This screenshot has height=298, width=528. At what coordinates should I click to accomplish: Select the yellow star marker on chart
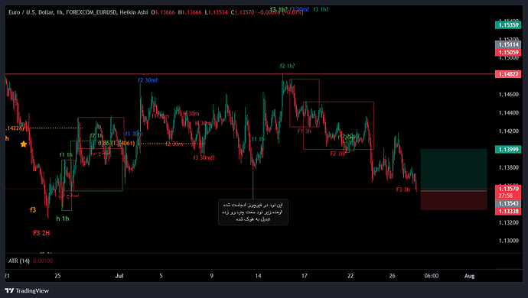tap(23, 144)
